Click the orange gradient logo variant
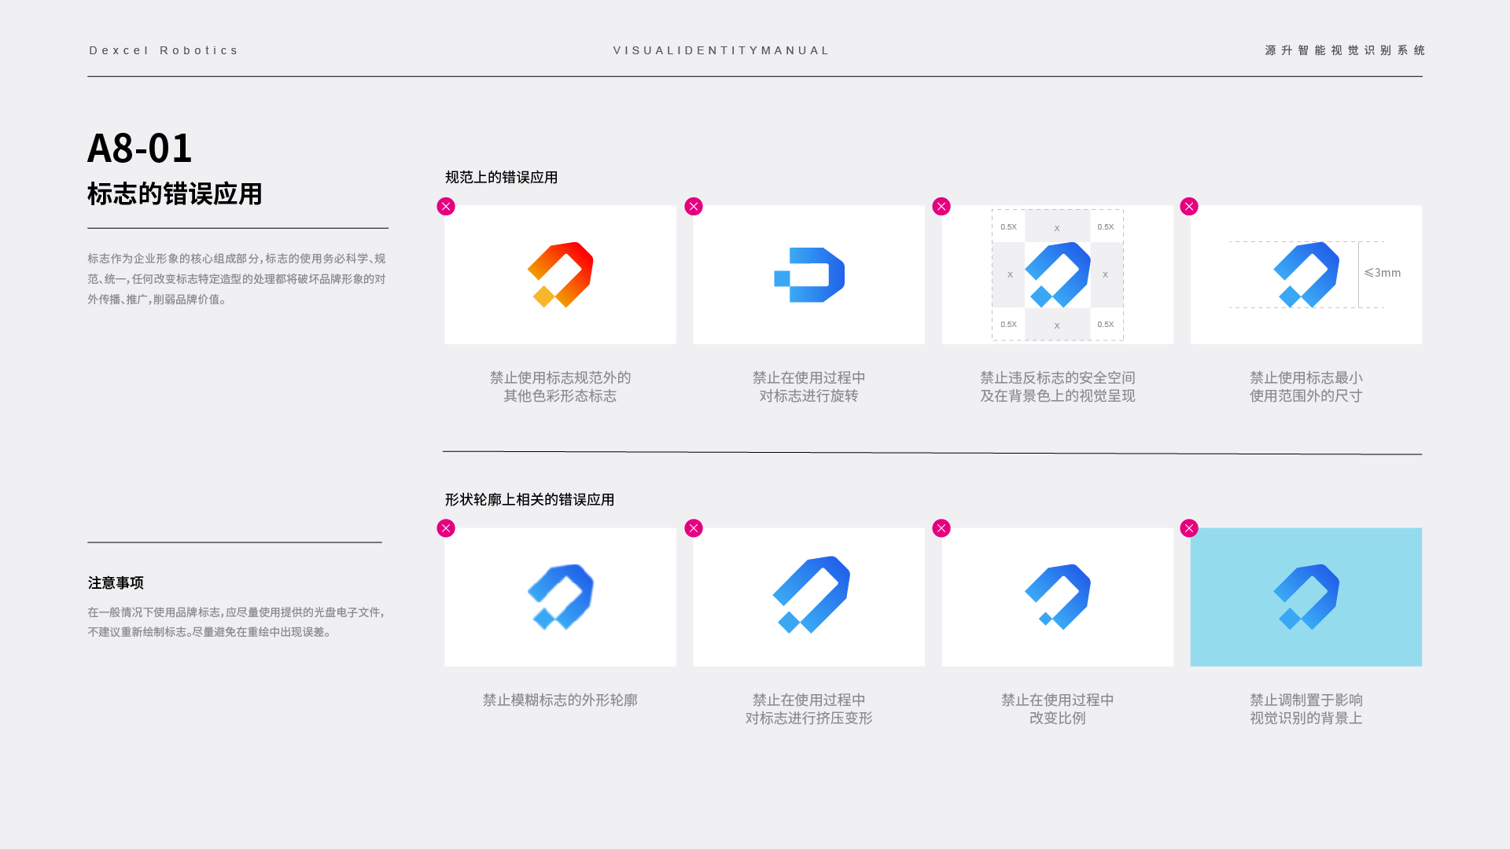The height and width of the screenshot is (849, 1510). pyautogui.click(x=560, y=274)
